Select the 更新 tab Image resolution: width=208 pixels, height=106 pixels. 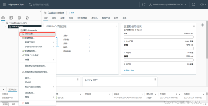coord(124,18)
